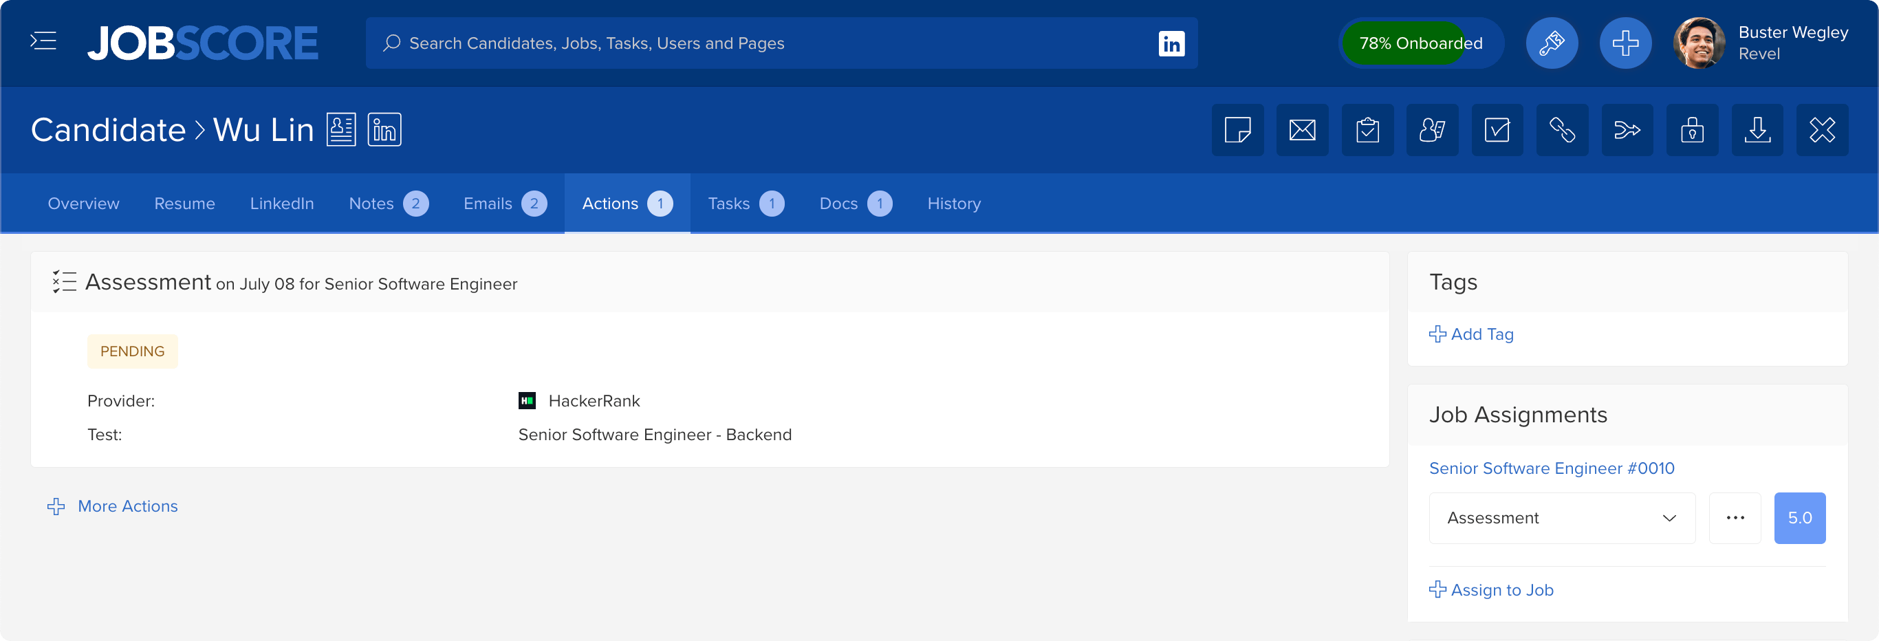Send email using the envelope icon
This screenshot has height=641, width=1879.
(1302, 130)
